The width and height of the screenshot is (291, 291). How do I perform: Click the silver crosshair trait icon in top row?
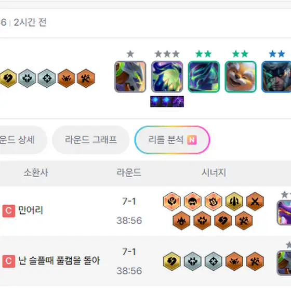(x=47, y=78)
